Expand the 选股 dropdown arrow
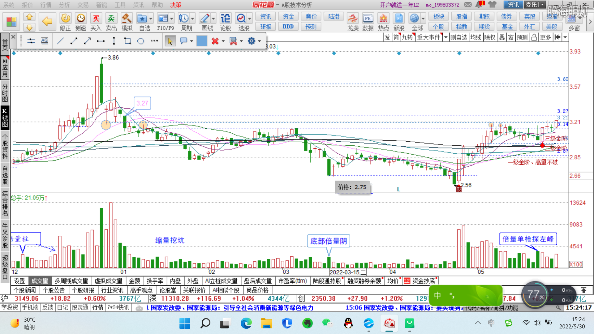594x334 pixels. [x=250, y=19]
